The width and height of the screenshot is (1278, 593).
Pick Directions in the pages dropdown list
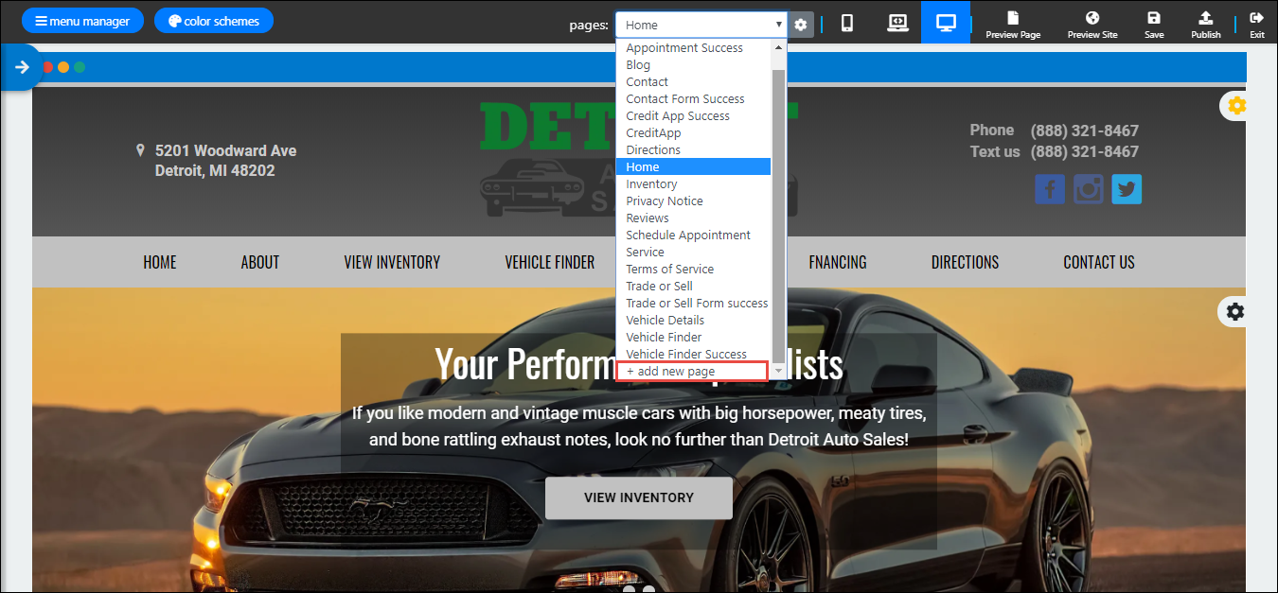click(694, 150)
